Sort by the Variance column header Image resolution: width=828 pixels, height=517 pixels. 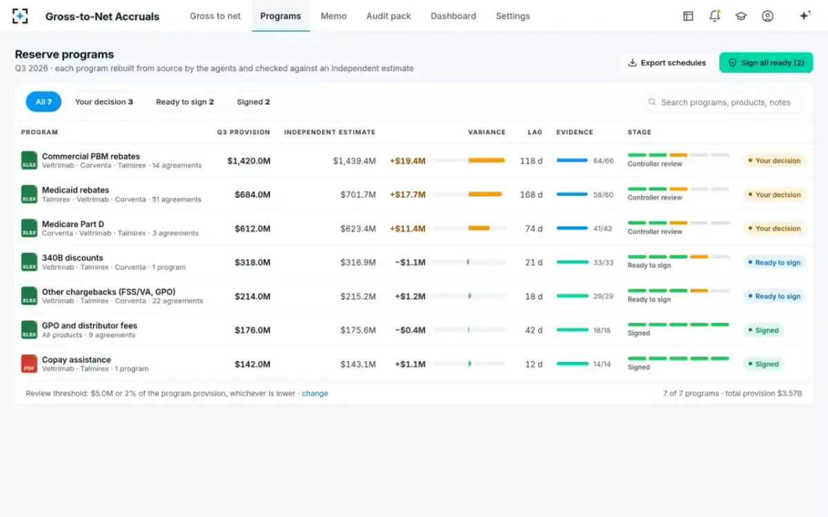click(486, 132)
